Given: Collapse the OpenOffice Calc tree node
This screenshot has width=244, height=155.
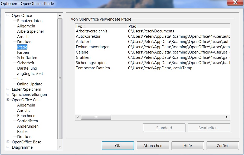Looking at the screenshot, I should 8,100.
